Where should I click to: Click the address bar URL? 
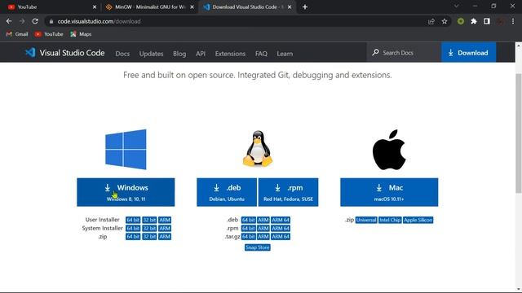click(99, 21)
